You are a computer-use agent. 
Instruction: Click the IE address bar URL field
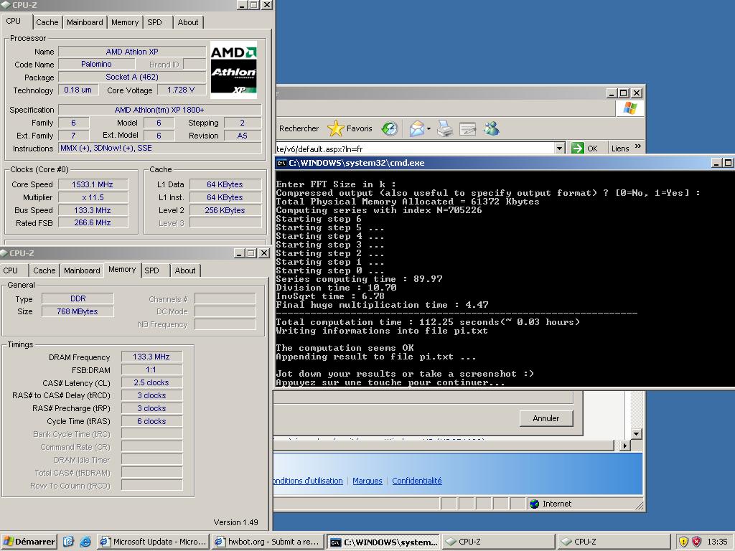416,149
